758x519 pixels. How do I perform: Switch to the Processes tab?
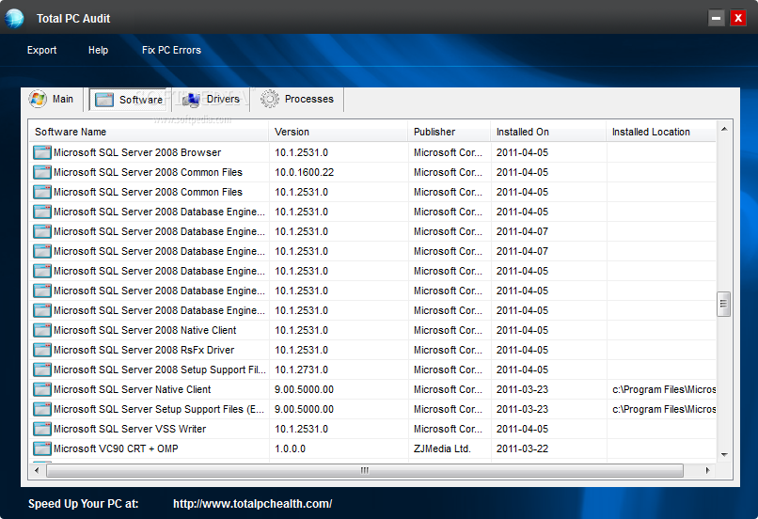[297, 99]
